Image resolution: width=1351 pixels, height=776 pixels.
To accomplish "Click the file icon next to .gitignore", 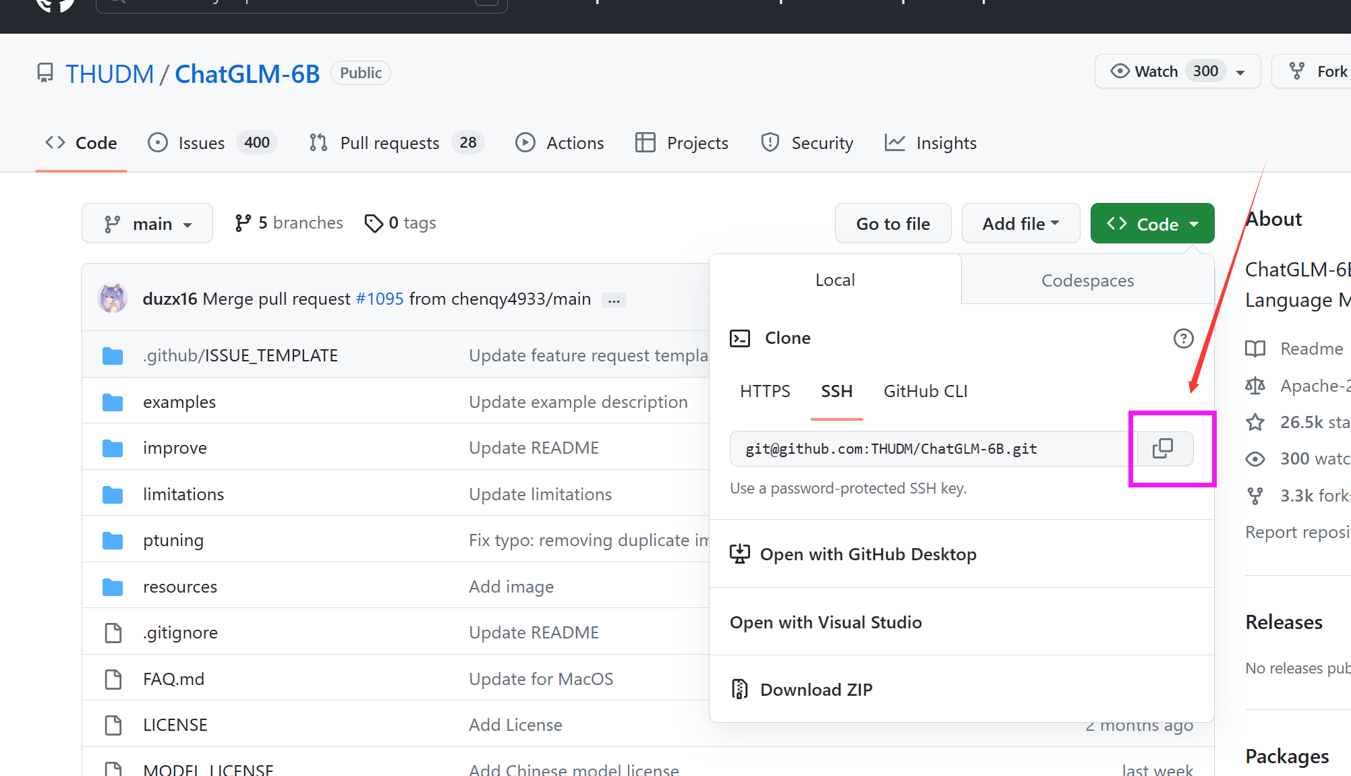I will [113, 633].
